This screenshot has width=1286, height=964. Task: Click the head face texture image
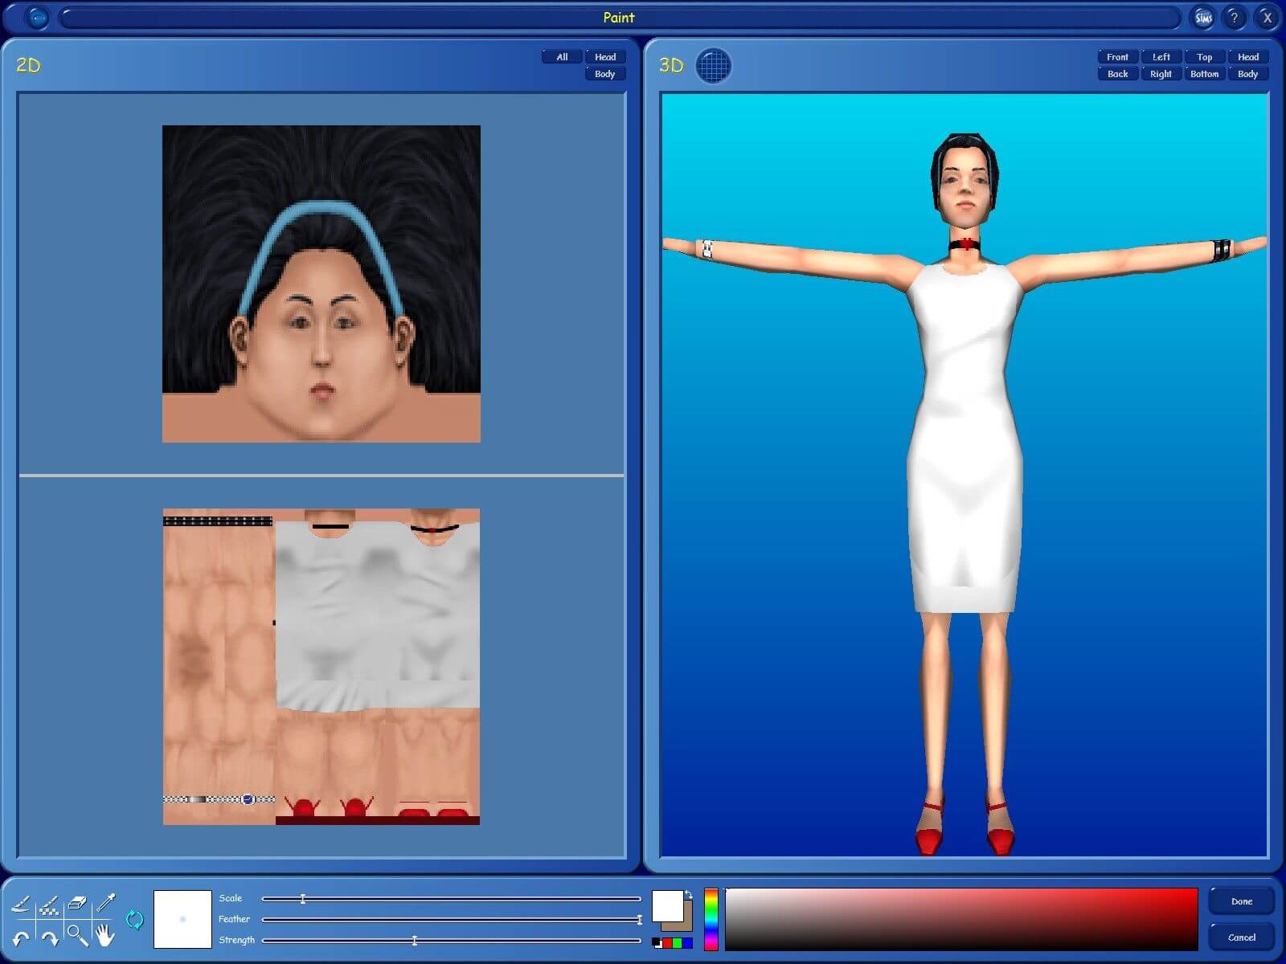pos(321,284)
